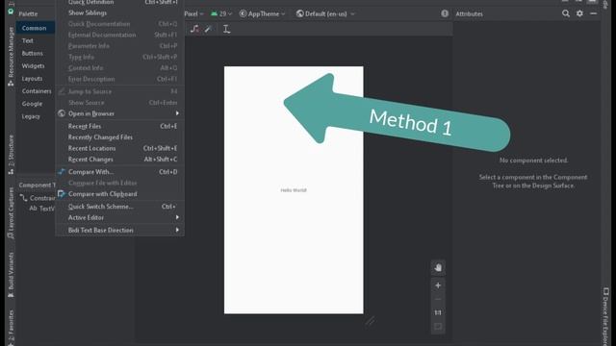Image resolution: width=616 pixels, height=346 pixels.
Task: Open the Structure tool window
Action: click(11, 155)
